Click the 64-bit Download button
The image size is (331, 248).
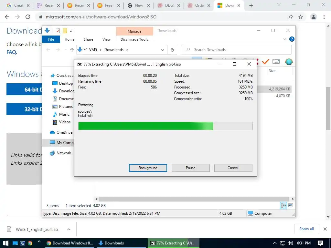click(x=24, y=89)
